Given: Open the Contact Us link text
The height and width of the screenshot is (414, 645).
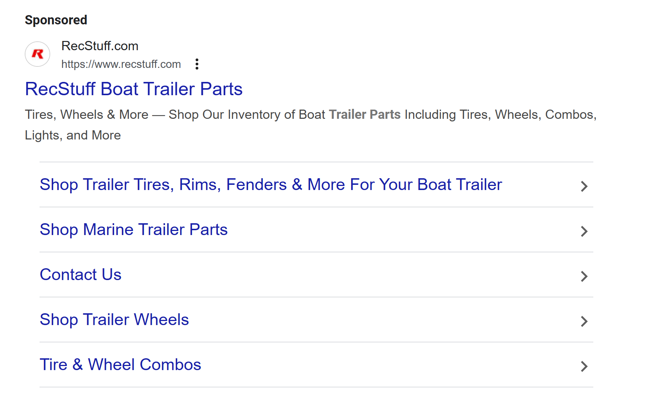Looking at the screenshot, I should pos(80,275).
